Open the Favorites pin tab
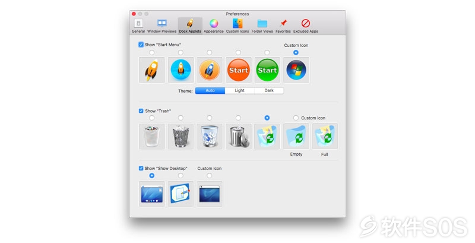 click(x=283, y=26)
